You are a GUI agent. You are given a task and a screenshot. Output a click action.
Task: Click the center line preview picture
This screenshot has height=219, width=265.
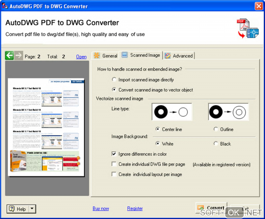(x=172, y=112)
